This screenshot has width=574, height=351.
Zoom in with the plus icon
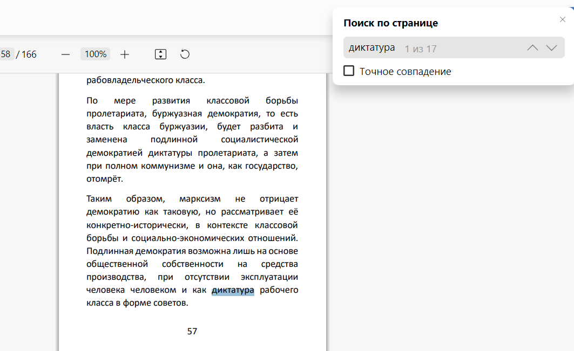(x=125, y=54)
